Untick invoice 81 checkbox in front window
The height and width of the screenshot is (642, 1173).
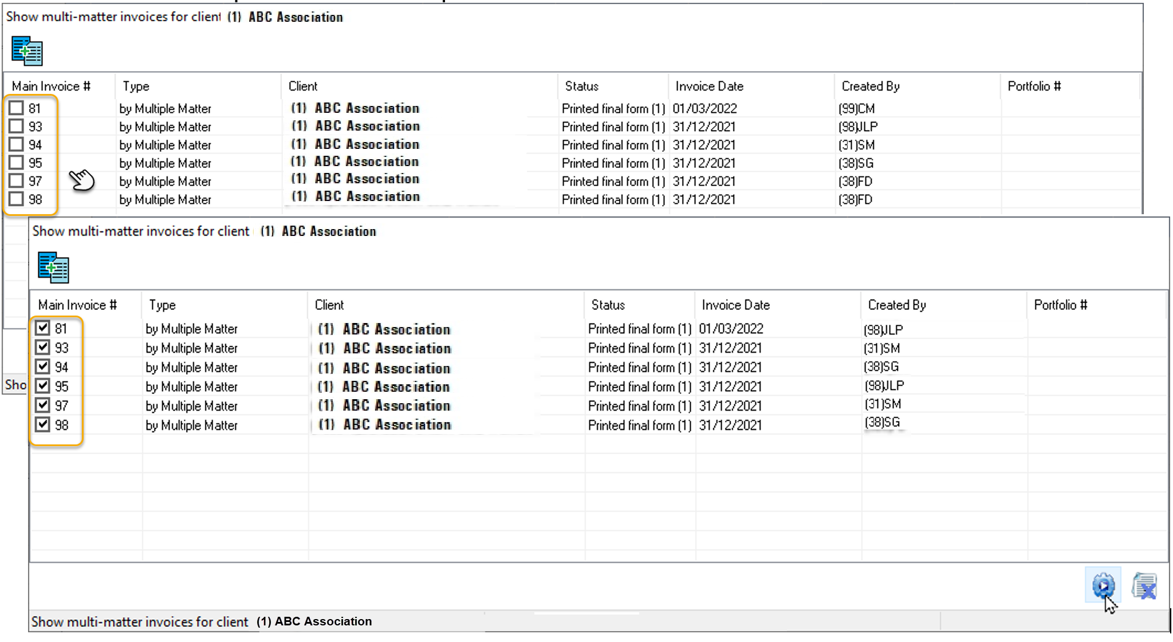(42, 328)
